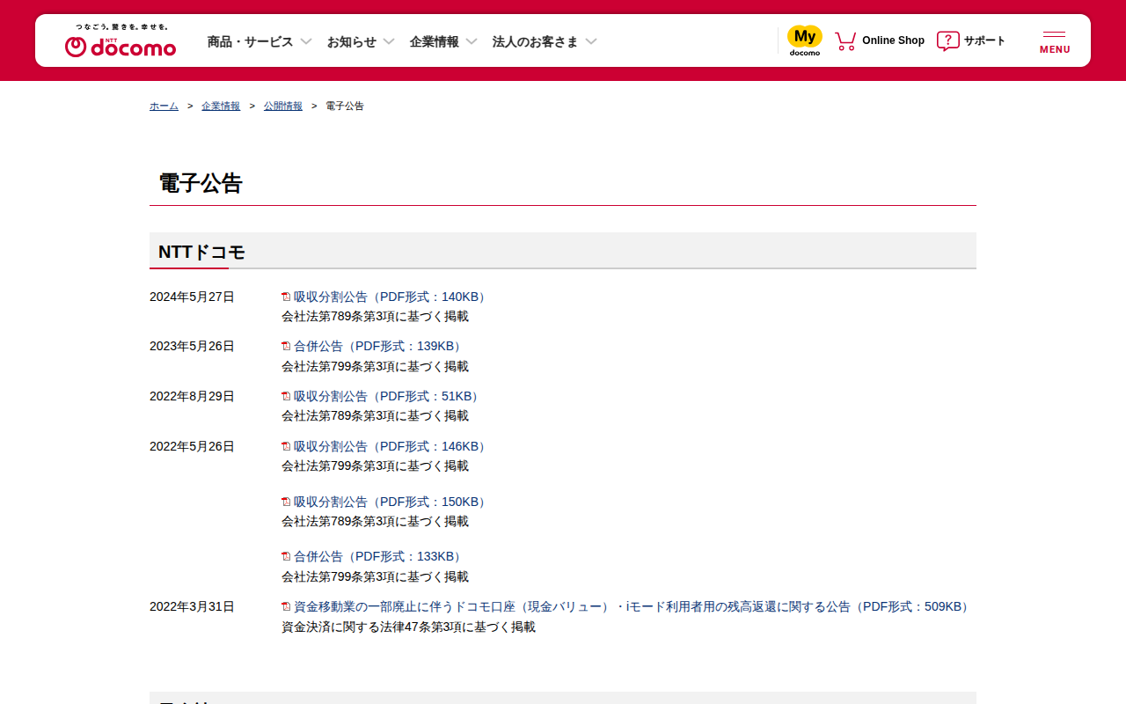Open the 企業情報 navigation menu

[443, 41]
